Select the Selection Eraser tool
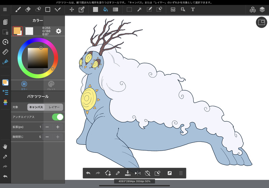 tap(159, 9)
